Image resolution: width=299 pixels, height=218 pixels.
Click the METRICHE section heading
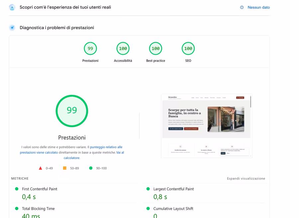click(x=20, y=179)
